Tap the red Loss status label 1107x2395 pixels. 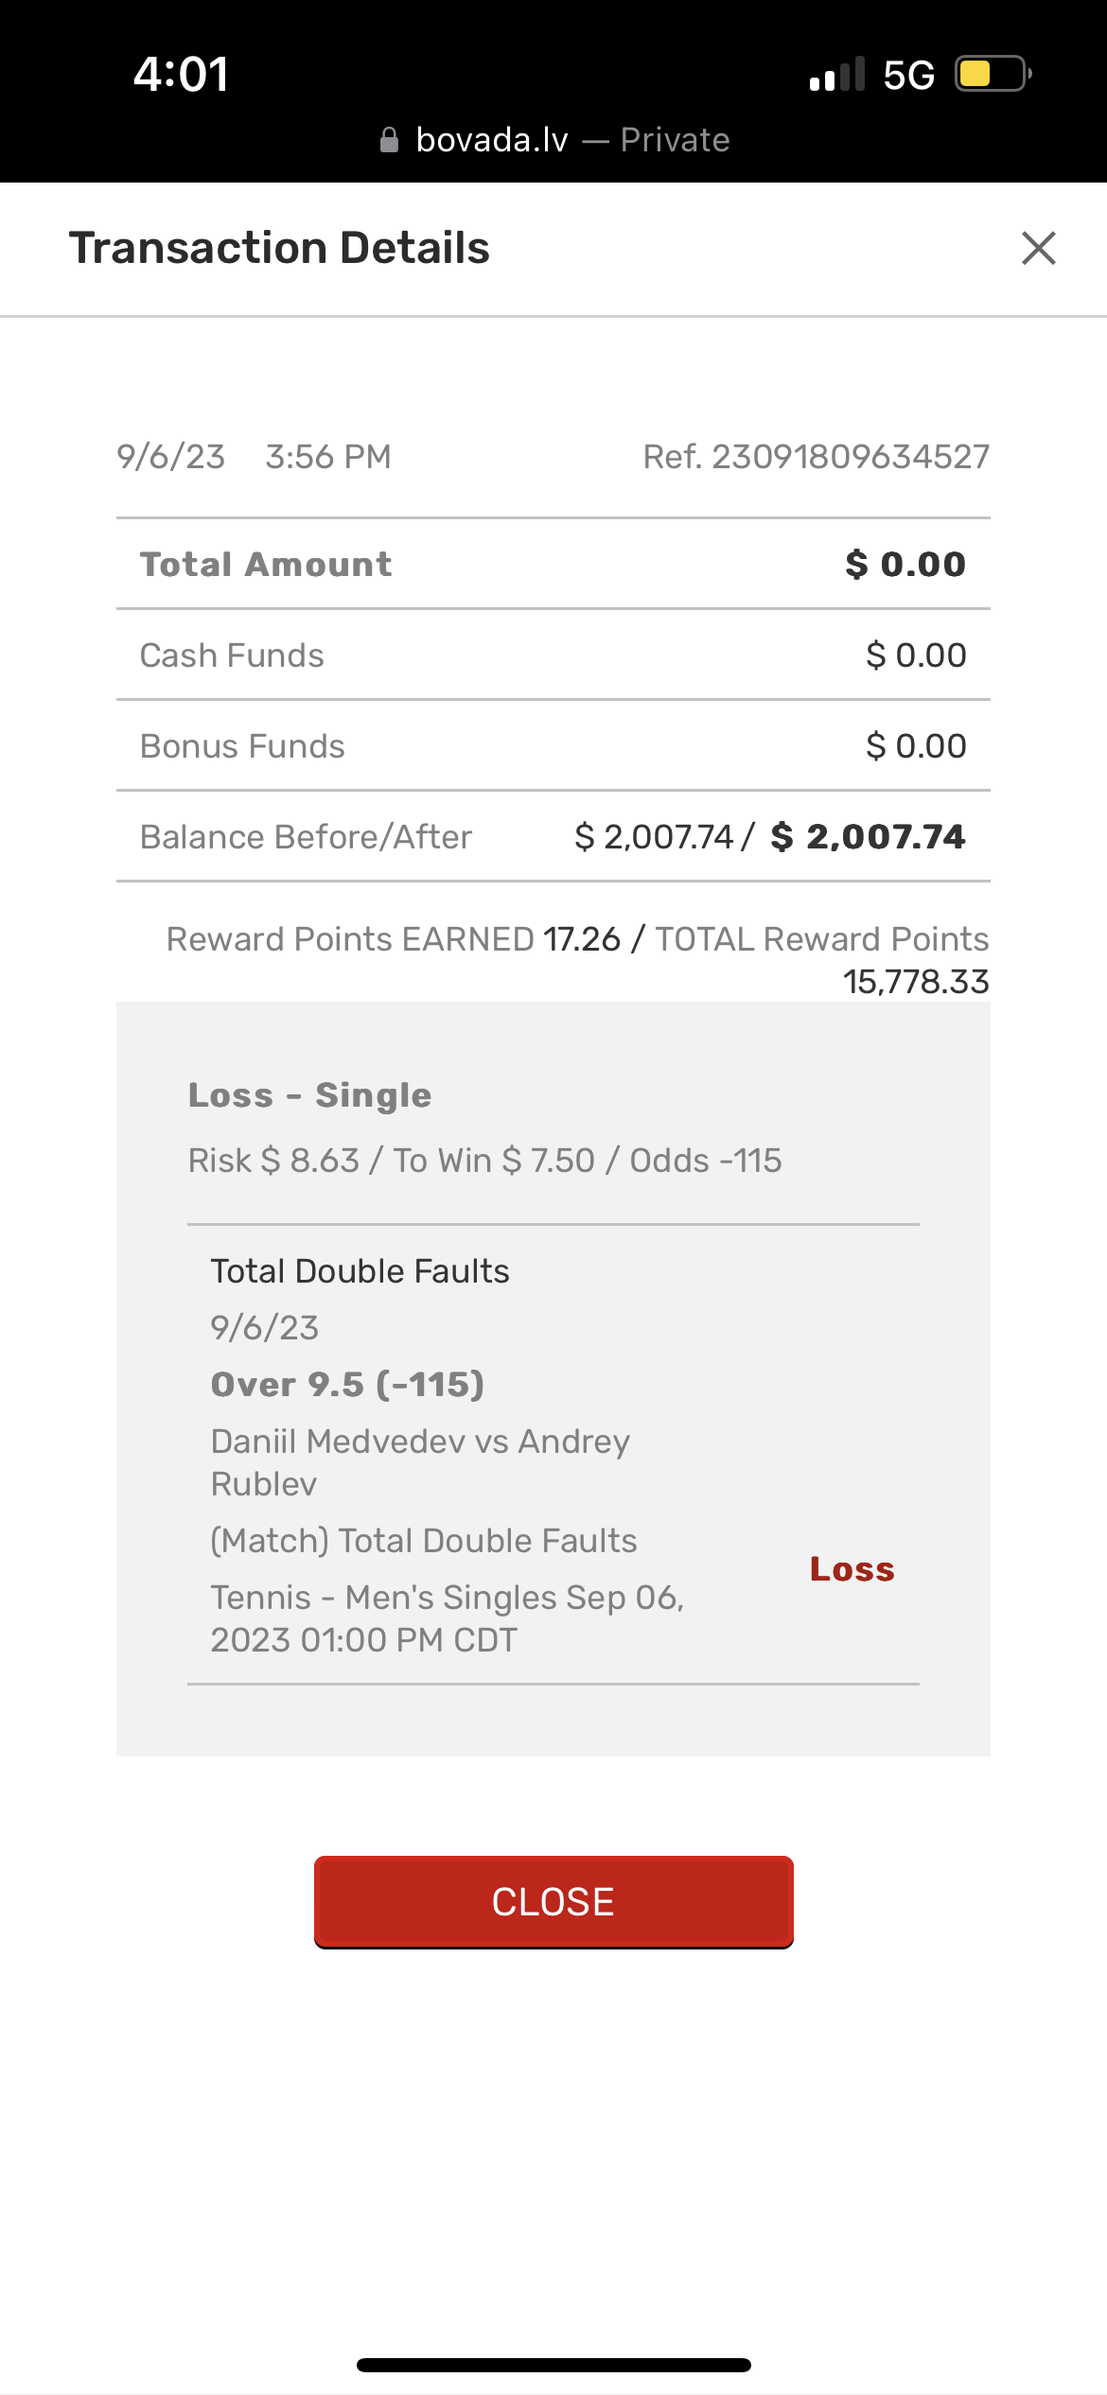tap(852, 1569)
